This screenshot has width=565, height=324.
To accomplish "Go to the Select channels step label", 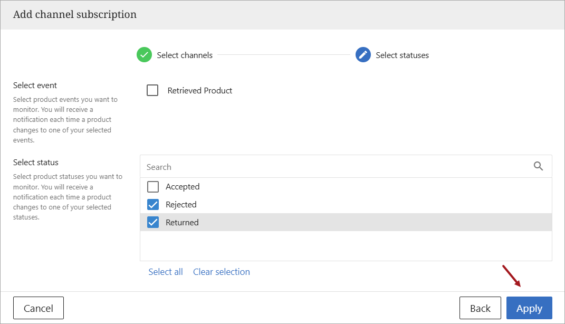I will click(185, 55).
